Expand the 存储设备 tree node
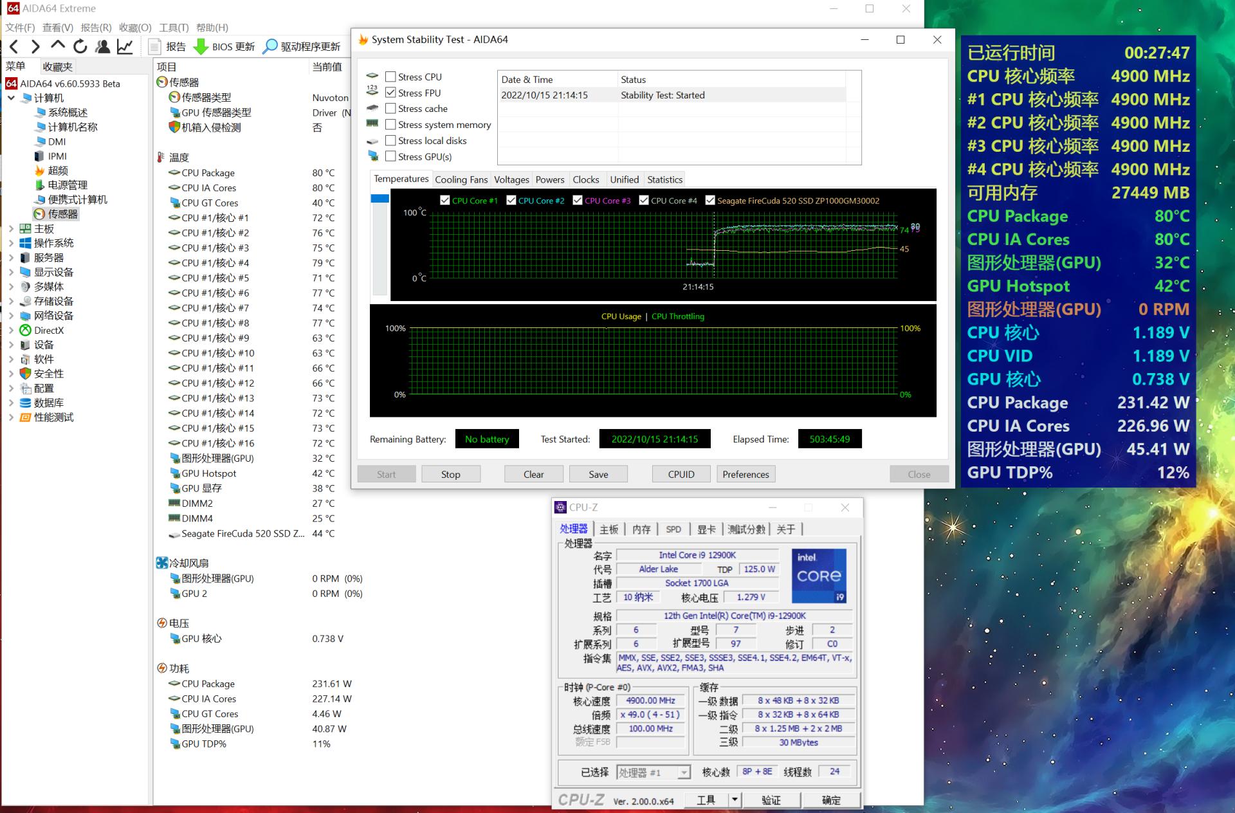The width and height of the screenshot is (1235, 813). (11, 301)
